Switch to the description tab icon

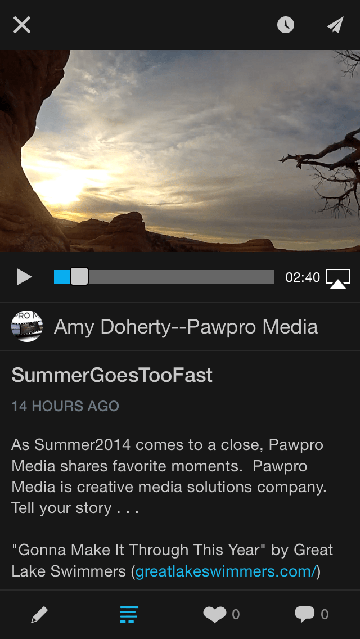click(x=129, y=615)
